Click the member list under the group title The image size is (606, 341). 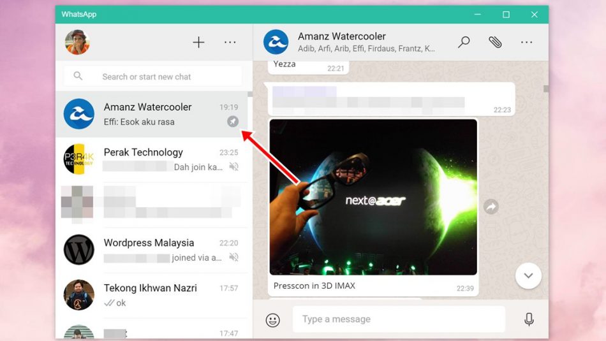tap(366, 48)
